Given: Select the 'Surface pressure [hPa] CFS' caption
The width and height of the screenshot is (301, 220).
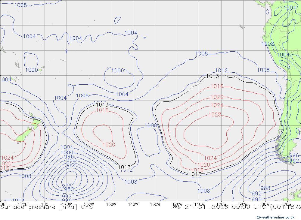Looking at the screenshot, I should (x=46, y=207).
